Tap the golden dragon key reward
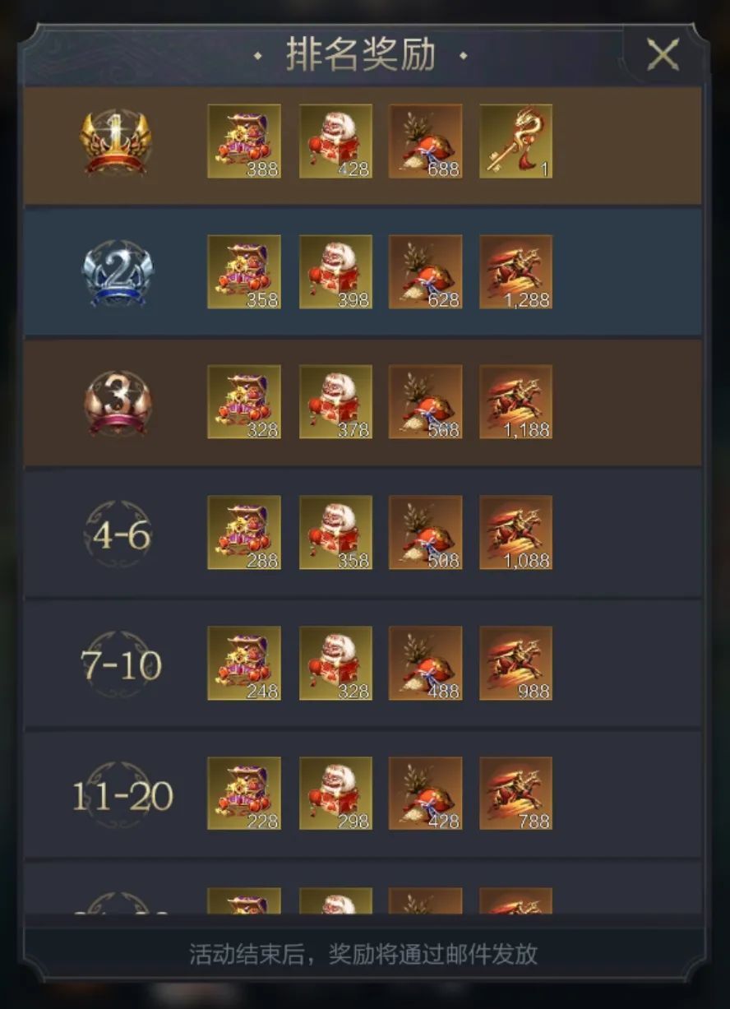 click(x=515, y=141)
